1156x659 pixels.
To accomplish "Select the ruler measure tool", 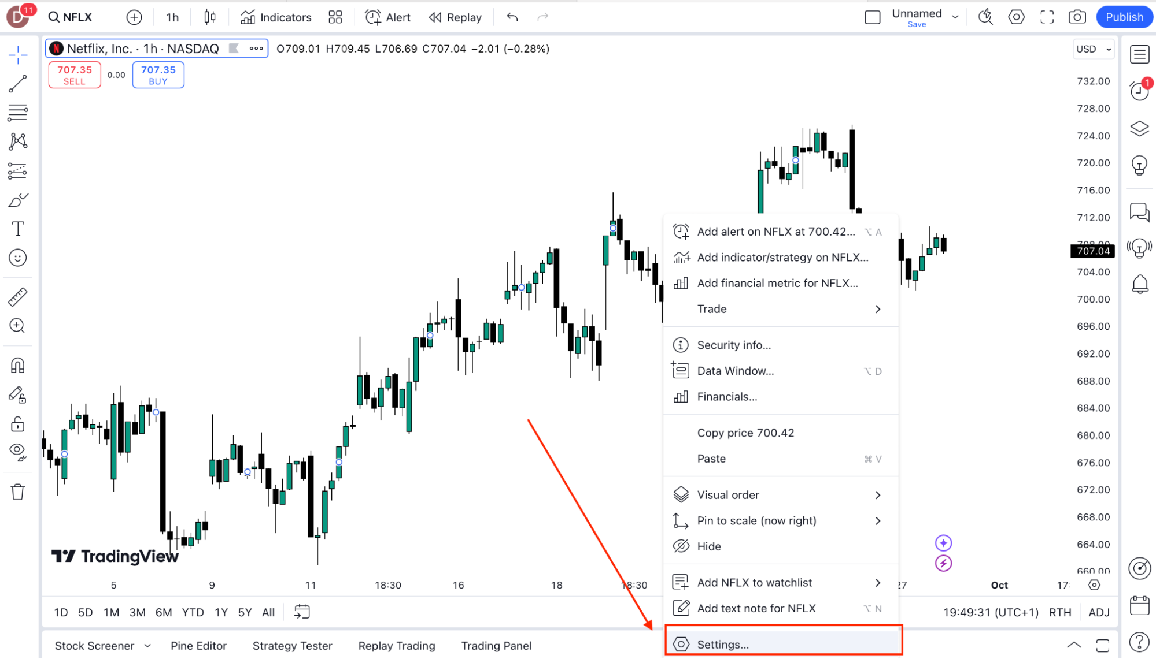I will coord(17,297).
